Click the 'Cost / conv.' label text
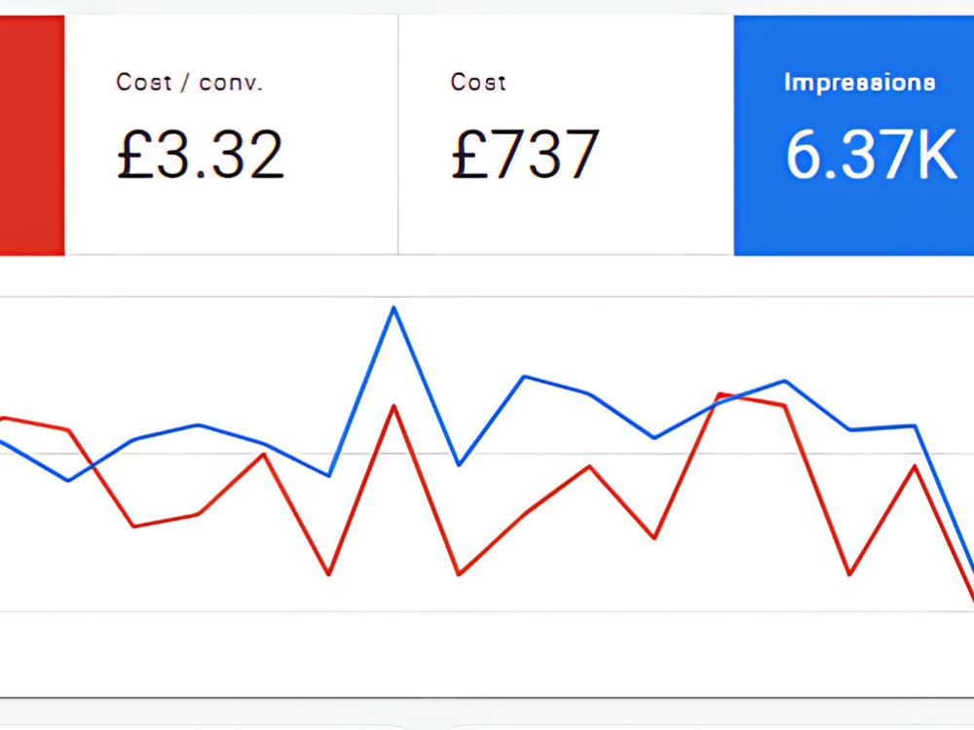 (x=190, y=82)
